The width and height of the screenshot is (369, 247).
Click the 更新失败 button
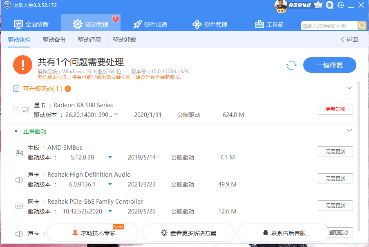pyautogui.click(x=335, y=109)
